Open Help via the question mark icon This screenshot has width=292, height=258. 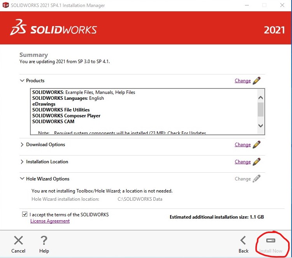(44, 240)
